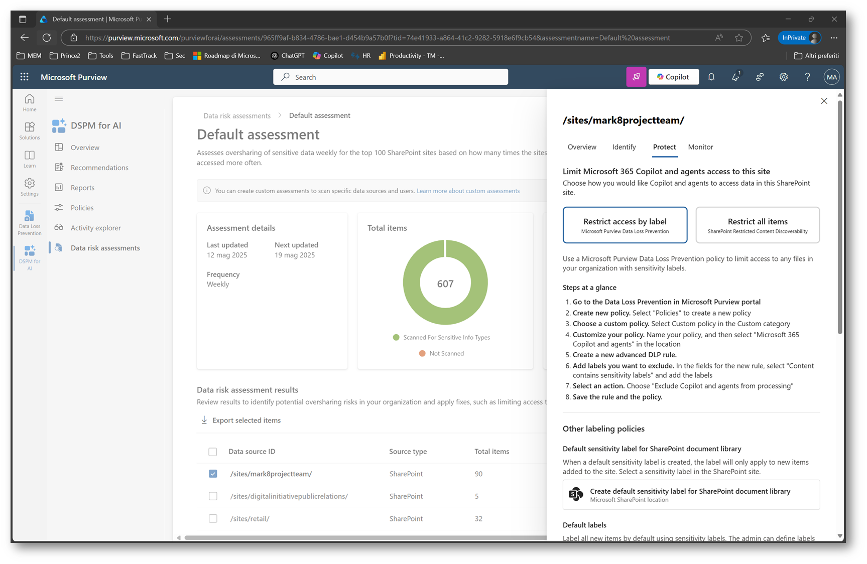Screen dimensions: 867x564
Task: Switch to Identify tab in panel
Action: pos(624,147)
